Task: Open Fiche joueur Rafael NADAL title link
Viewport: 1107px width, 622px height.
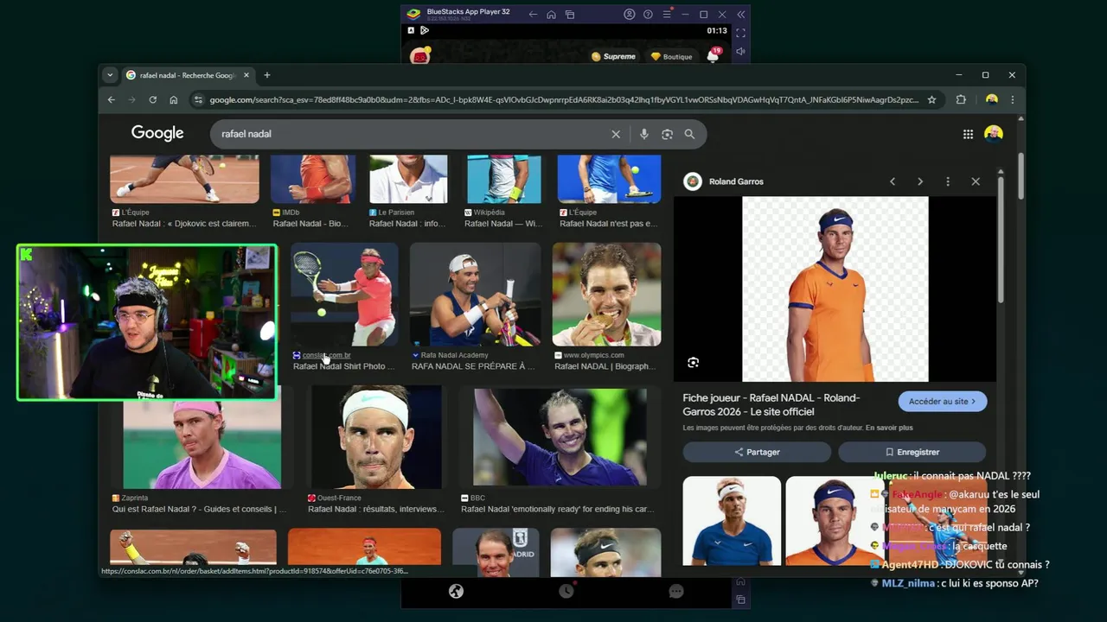Action: 771,404
